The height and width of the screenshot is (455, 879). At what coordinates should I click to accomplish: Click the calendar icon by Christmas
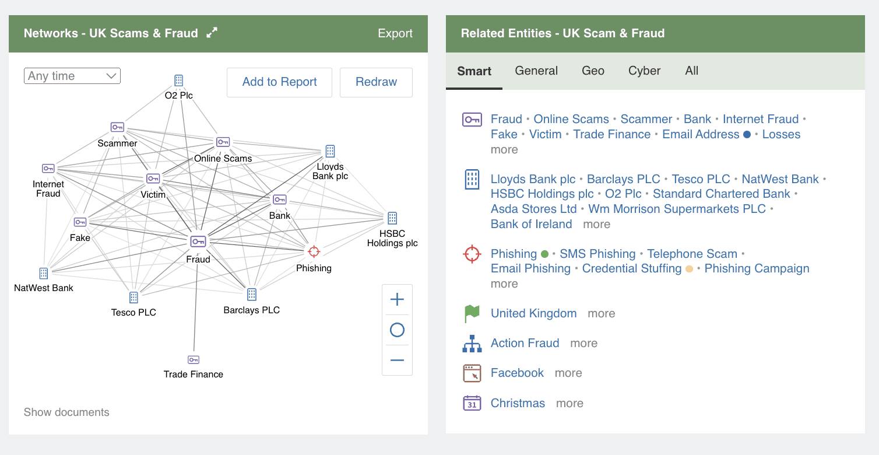pyautogui.click(x=472, y=403)
